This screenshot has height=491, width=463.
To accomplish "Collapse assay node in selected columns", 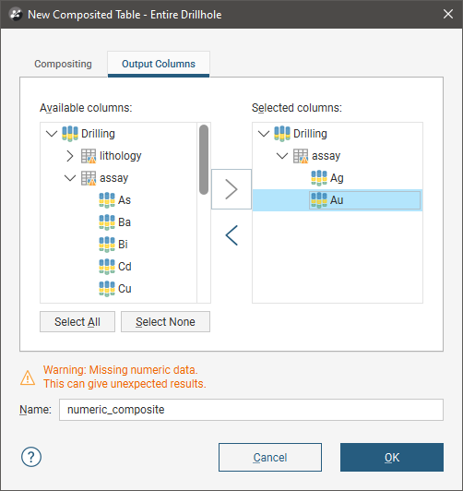I will tap(282, 156).
